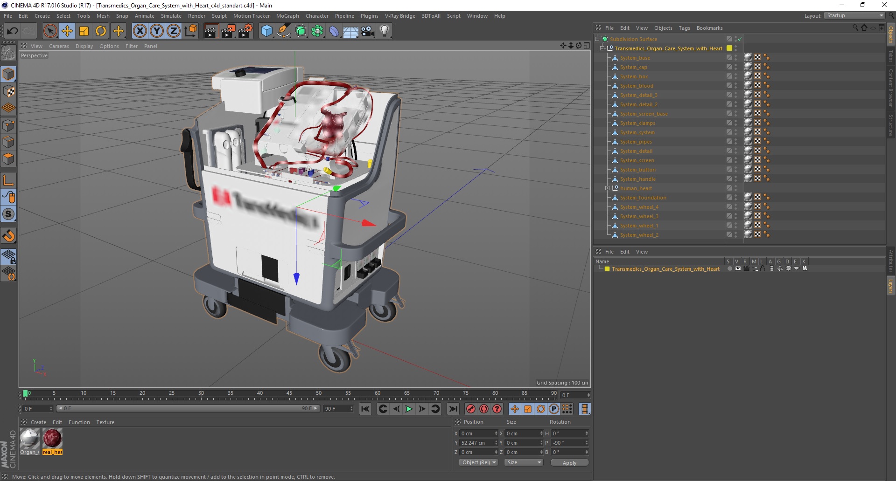Click the Undo arrow icon
896x481 pixels.
click(13, 31)
